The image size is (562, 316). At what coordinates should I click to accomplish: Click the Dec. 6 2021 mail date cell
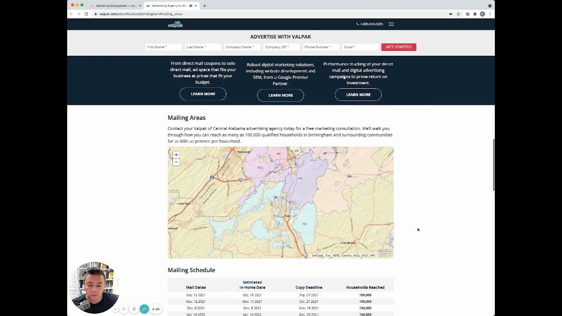pyautogui.click(x=196, y=308)
